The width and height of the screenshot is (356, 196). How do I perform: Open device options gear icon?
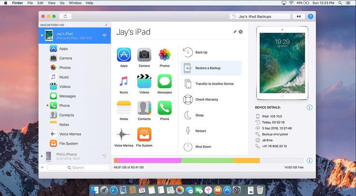pyautogui.click(x=241, y=32)
